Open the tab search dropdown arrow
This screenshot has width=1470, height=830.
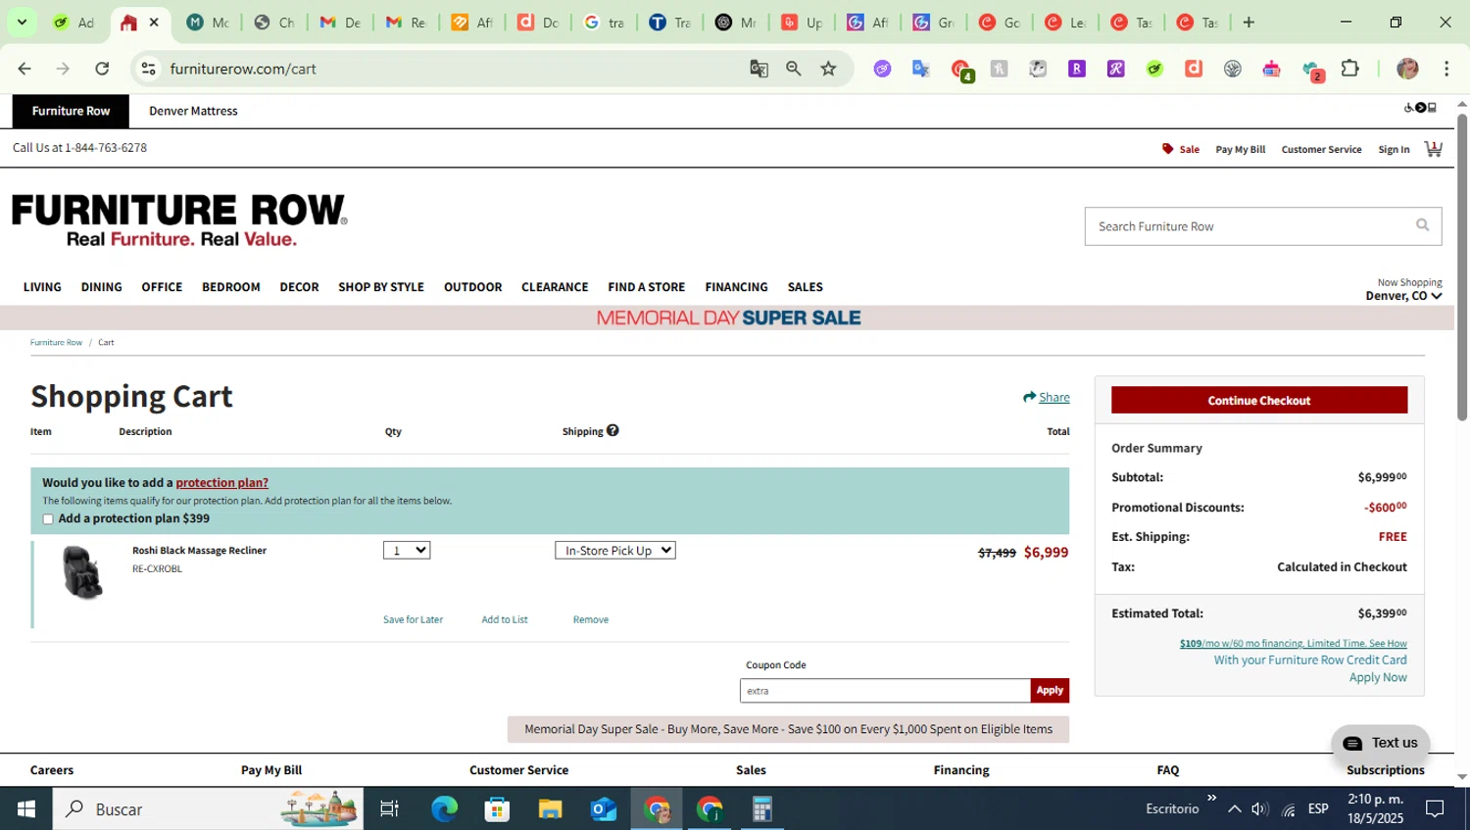(22, 23)
